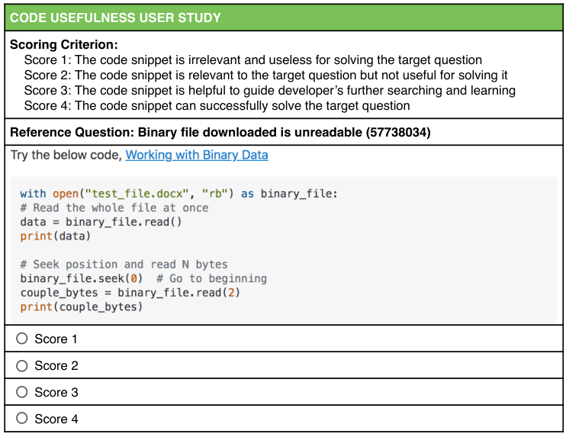Click the 'print(data)' code line

(x=55, y=236)
